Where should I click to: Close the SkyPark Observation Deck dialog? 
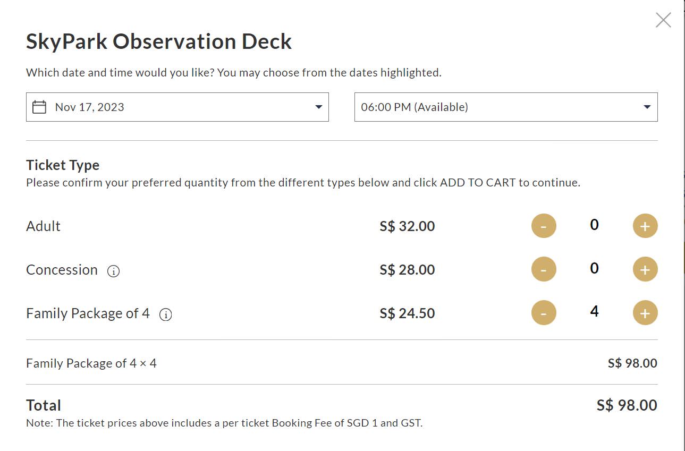click(663, 20)
